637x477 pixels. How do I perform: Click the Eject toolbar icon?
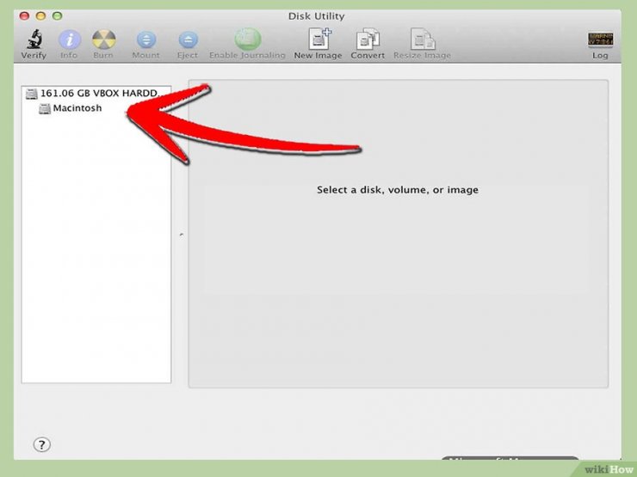click(189, 40)
